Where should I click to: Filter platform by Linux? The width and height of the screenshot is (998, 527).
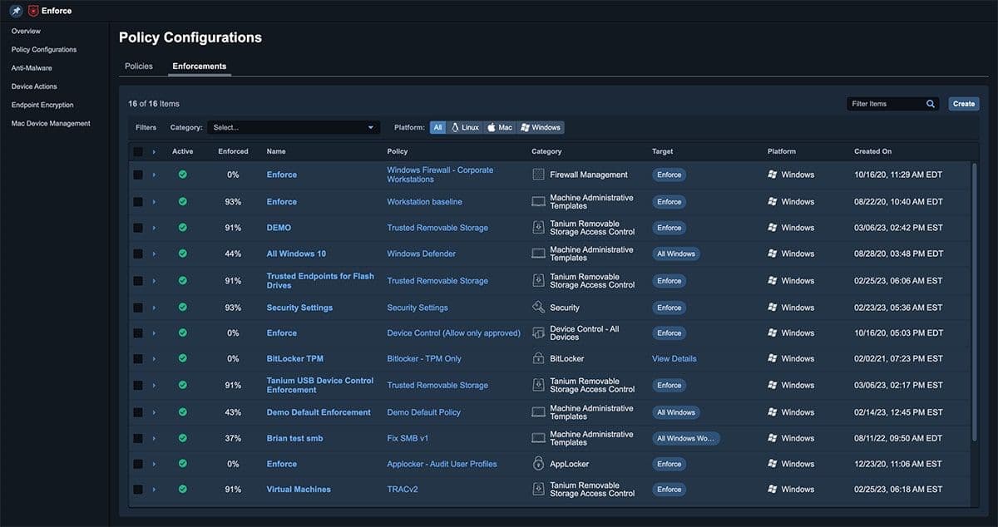[466, 127]
